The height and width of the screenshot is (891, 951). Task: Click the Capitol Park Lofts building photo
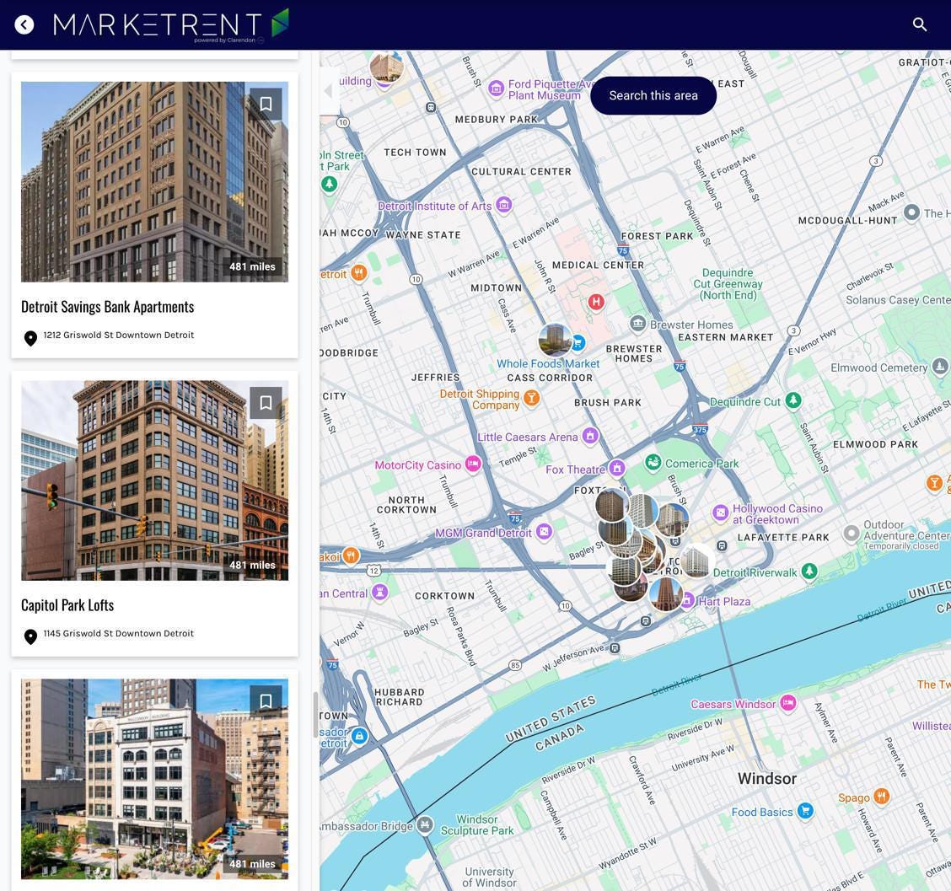(154, 480)
